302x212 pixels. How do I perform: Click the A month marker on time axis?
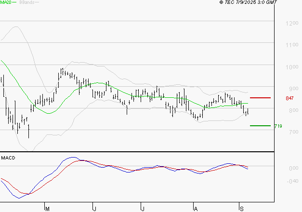coord(196,209)
